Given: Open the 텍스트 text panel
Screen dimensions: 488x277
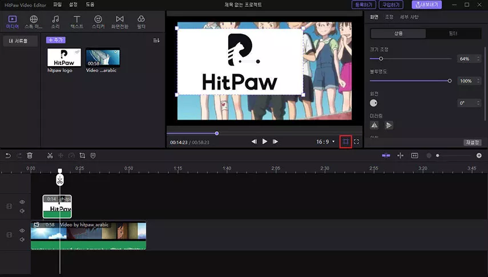Looking at the screenshot, I should [77, 22].
